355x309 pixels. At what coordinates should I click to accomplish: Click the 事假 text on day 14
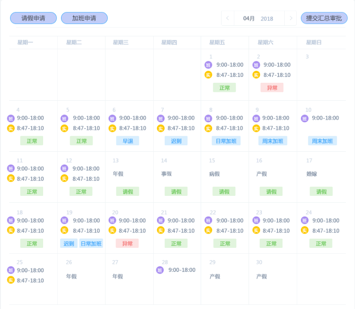pyautogui.click(x=166, y=174)
